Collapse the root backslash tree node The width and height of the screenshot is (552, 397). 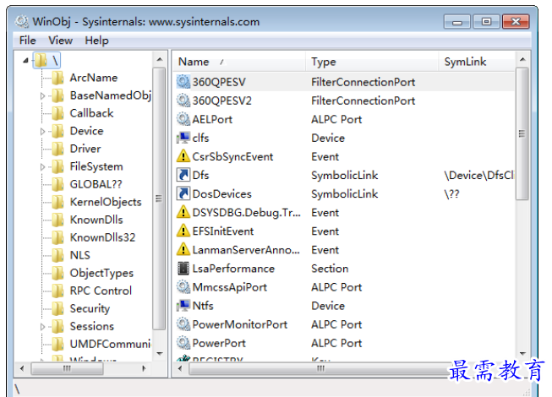[x=25, y=61]
